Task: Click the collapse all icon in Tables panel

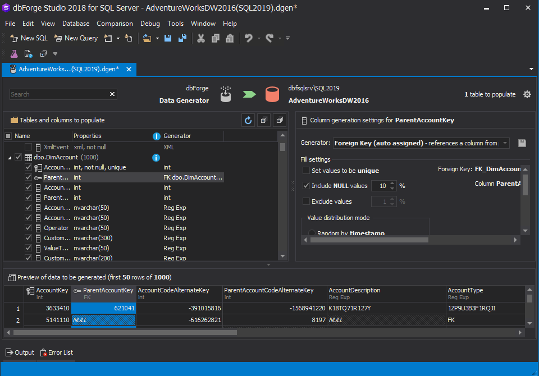Action: tap(280, 120)
